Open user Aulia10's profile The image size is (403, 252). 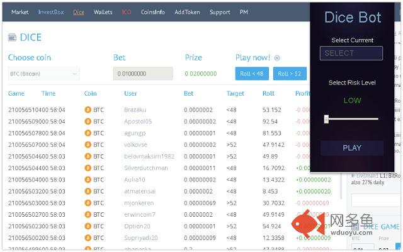point(135,180)
